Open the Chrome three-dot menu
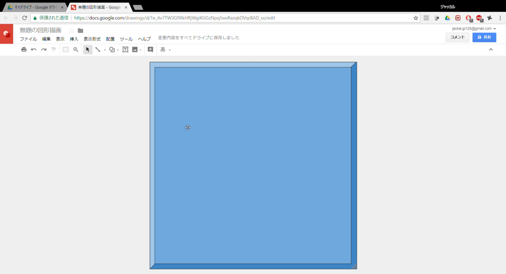Image resolution: width=506 pixels, height=274 pixels. (500, 18)
